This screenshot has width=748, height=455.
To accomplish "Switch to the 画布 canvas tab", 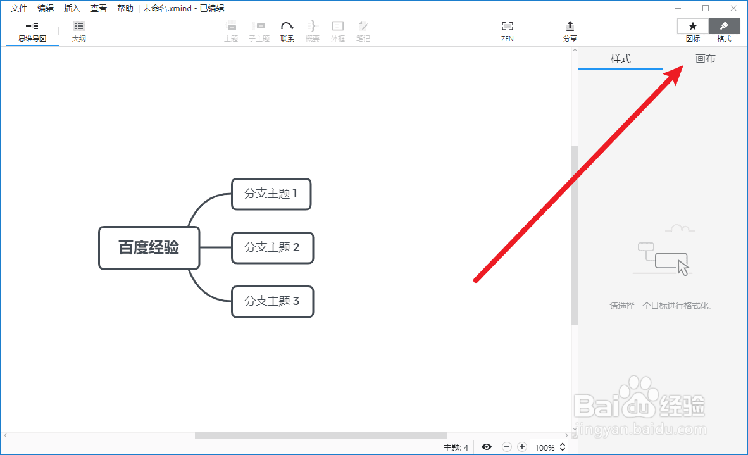I will 706,59.
